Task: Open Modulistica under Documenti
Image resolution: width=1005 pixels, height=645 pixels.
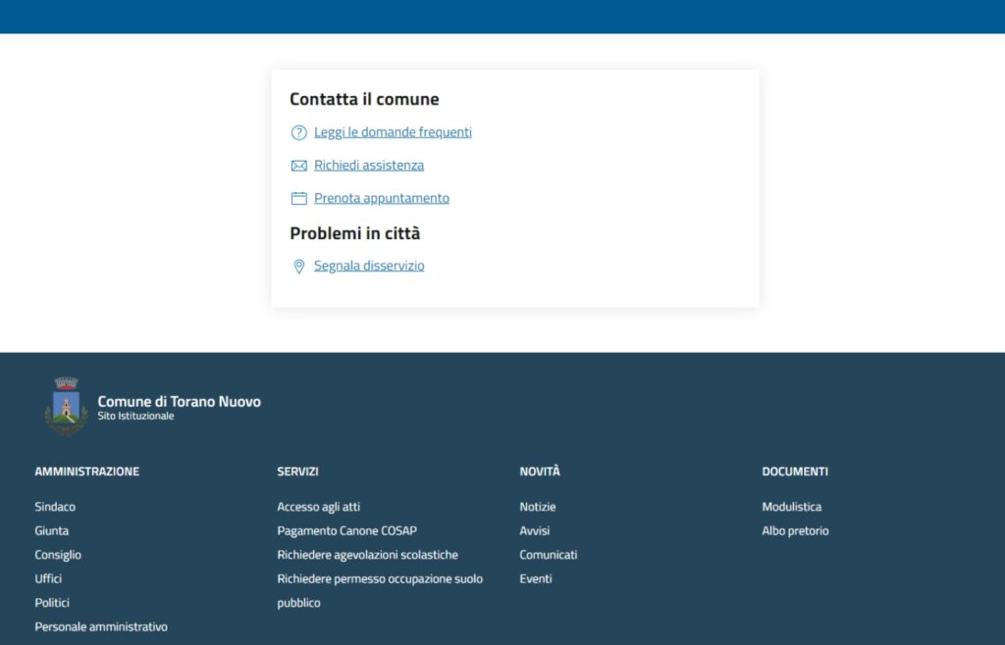Action: tap(792, 507)
